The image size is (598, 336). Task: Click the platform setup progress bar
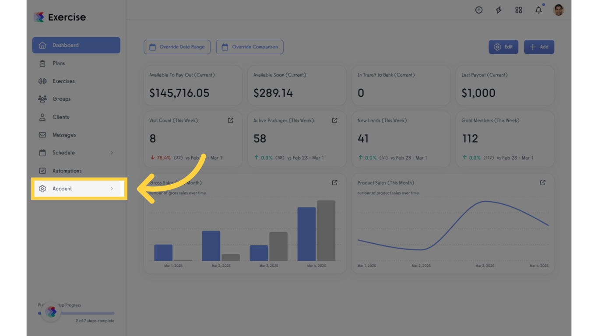pos(77,313)
